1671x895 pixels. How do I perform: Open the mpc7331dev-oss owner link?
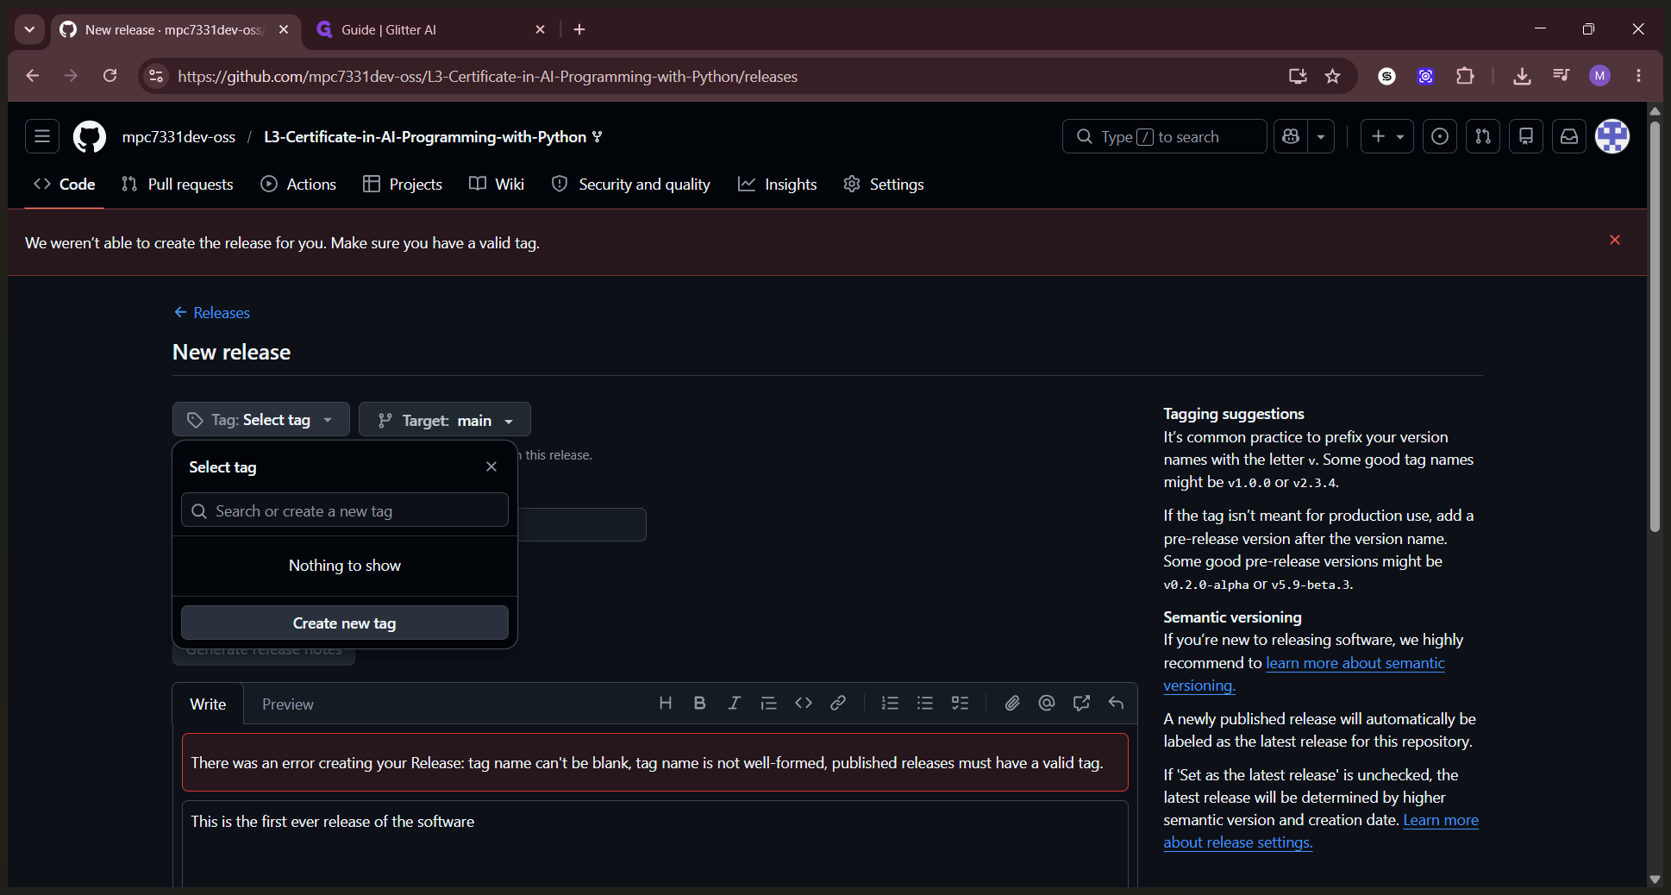(178, 136)
